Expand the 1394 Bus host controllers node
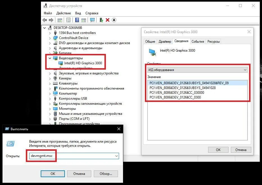The height and width of the screenshot is (185, 262). [50, 33]
